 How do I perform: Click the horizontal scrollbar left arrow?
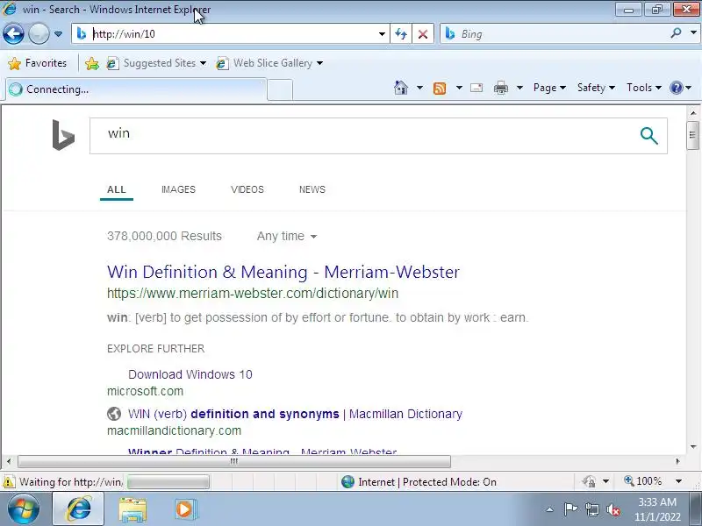[9, 461]
